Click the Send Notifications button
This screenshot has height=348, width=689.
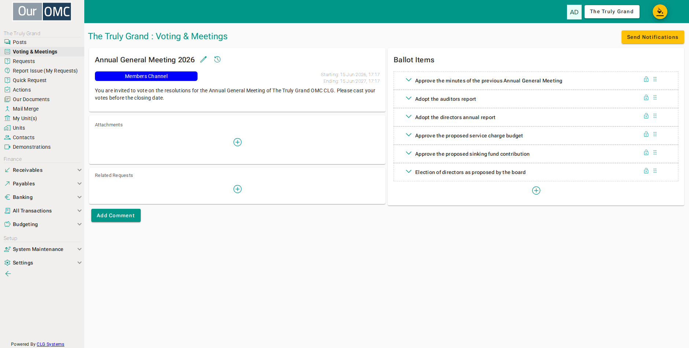click(x=653, y=37)
